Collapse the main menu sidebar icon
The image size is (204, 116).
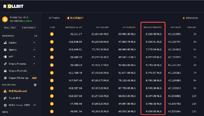point(36,36)
